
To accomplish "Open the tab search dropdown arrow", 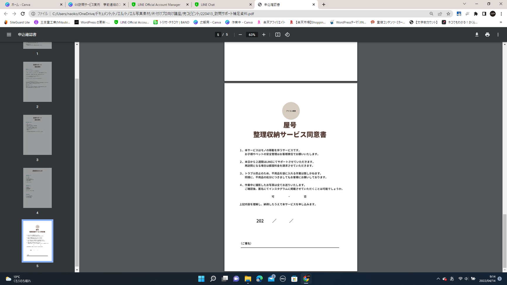I will click(464, 4).
